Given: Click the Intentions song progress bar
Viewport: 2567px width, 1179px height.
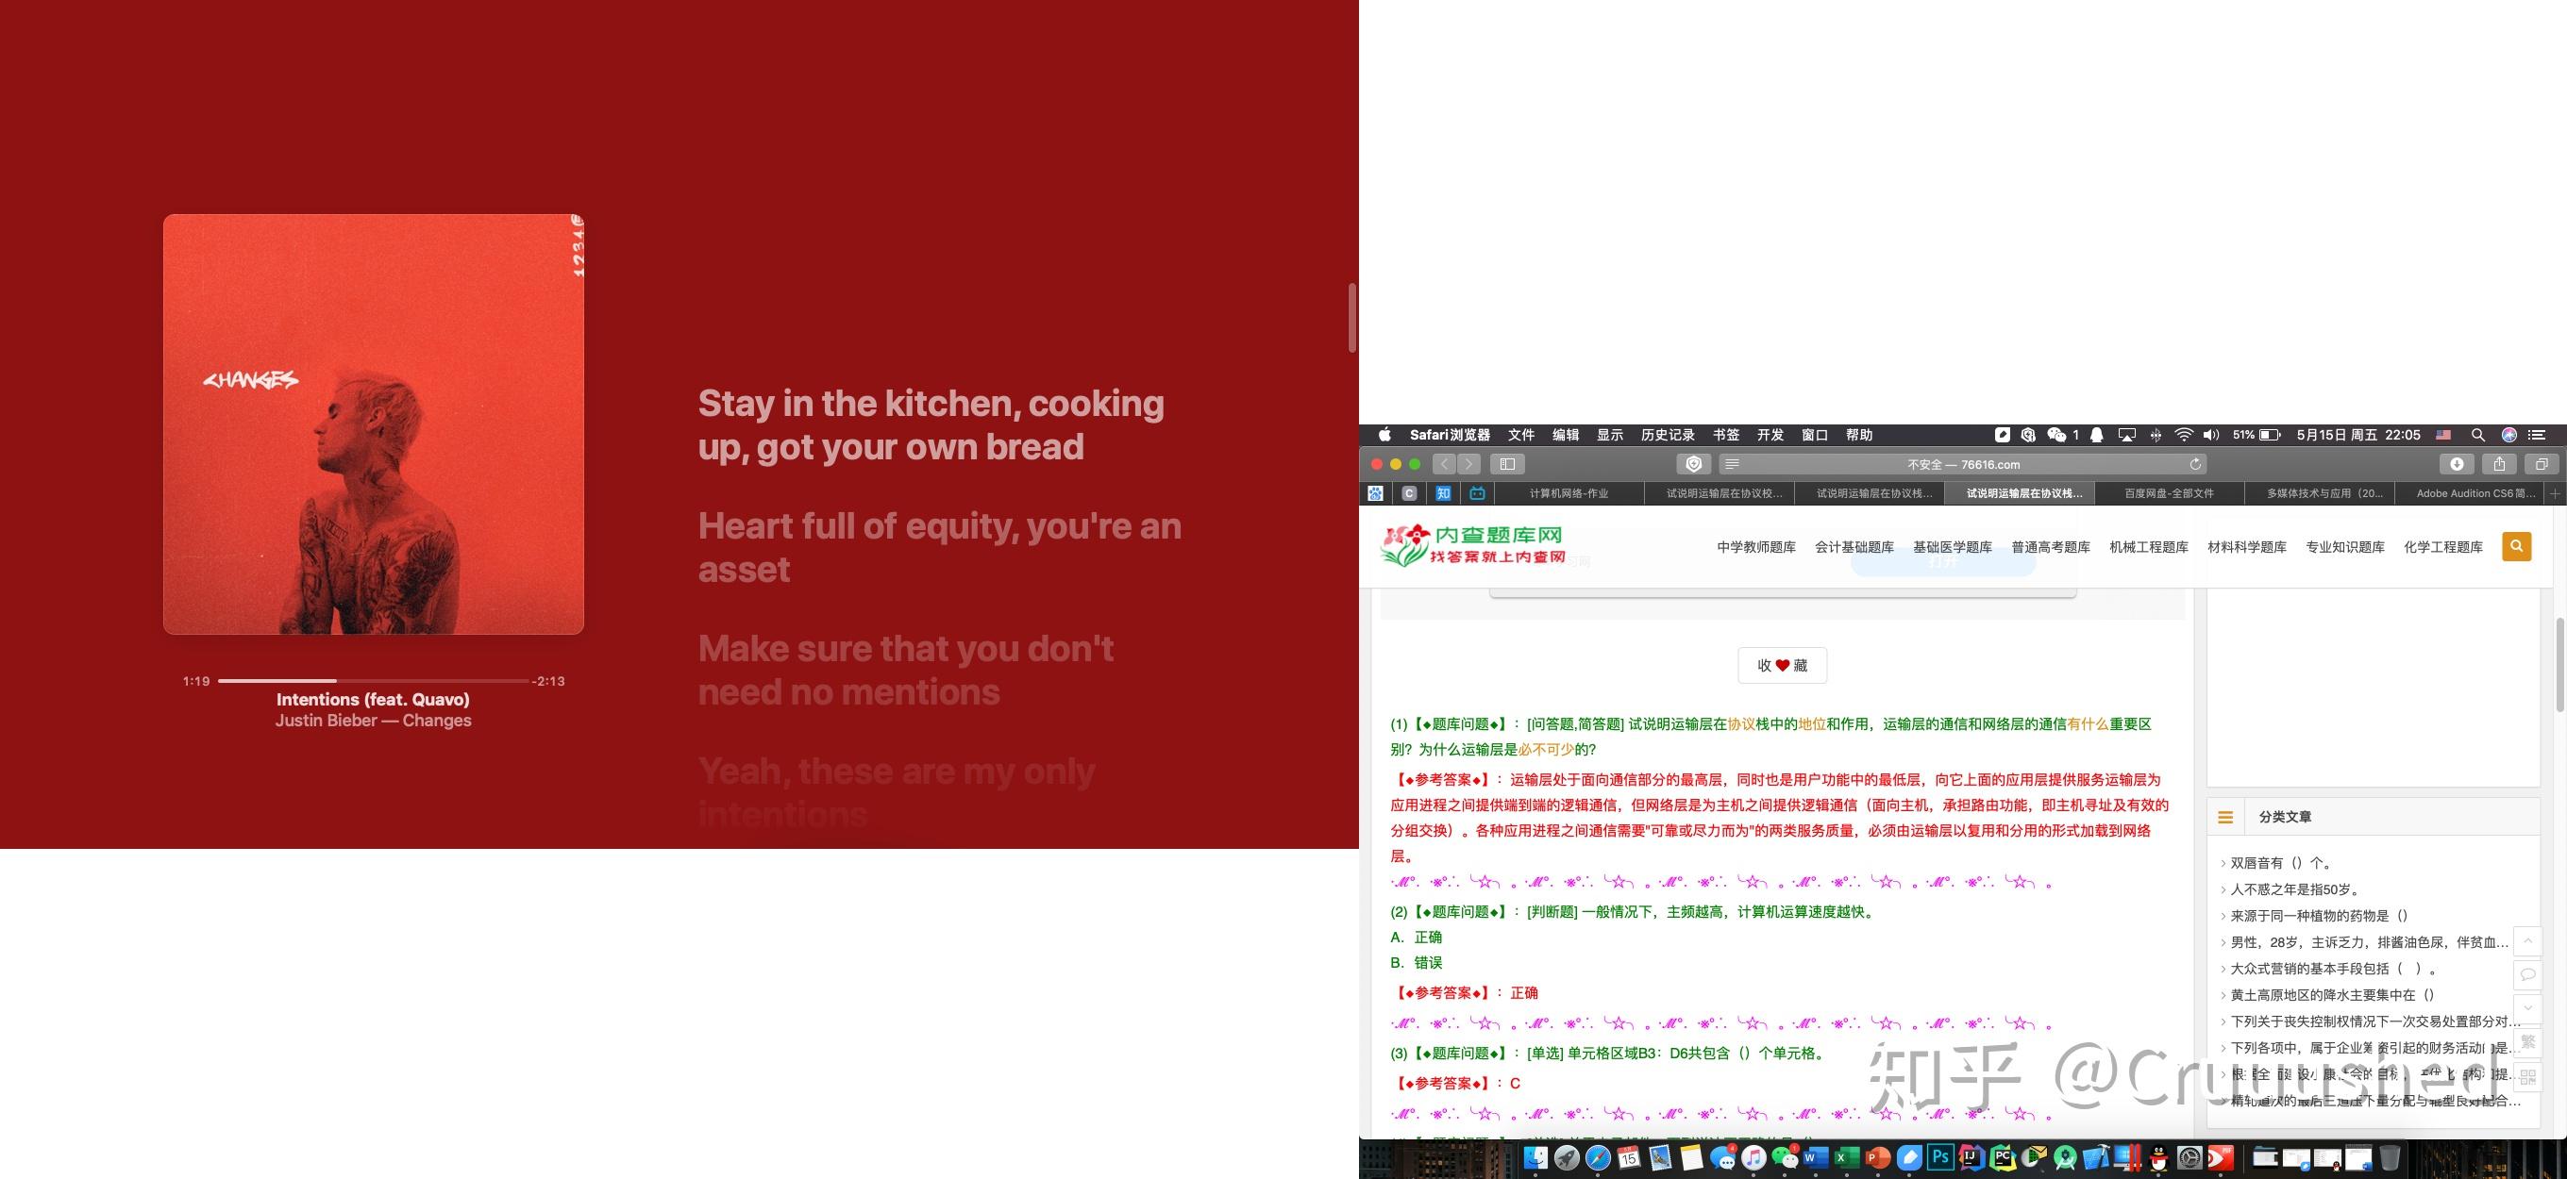Looking at the screenshot, I should point(373,680).
